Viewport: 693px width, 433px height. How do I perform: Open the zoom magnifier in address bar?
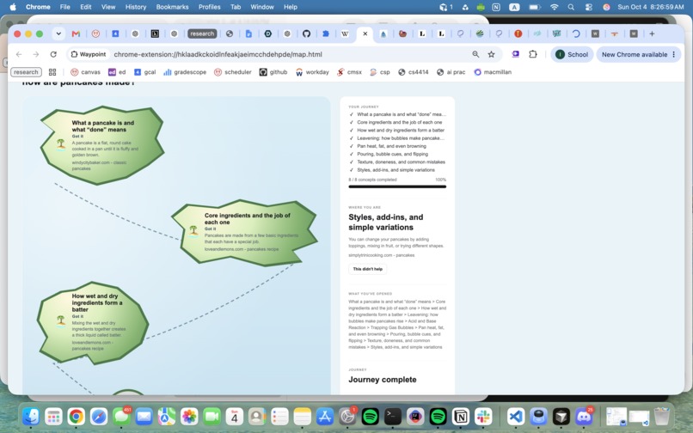[x=475, y=54]
